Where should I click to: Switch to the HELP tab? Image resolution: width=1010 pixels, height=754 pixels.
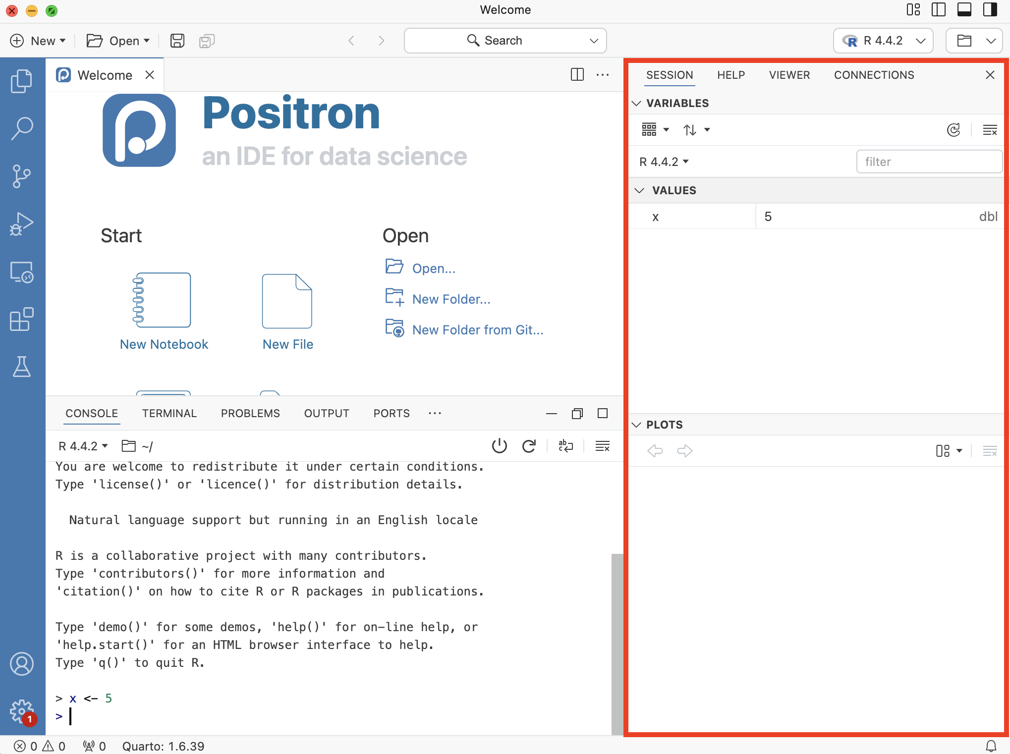click(731, 75)
